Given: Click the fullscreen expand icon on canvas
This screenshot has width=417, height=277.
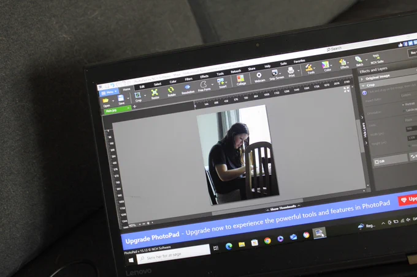Looking at the screenshot, I should click(346, 90).
